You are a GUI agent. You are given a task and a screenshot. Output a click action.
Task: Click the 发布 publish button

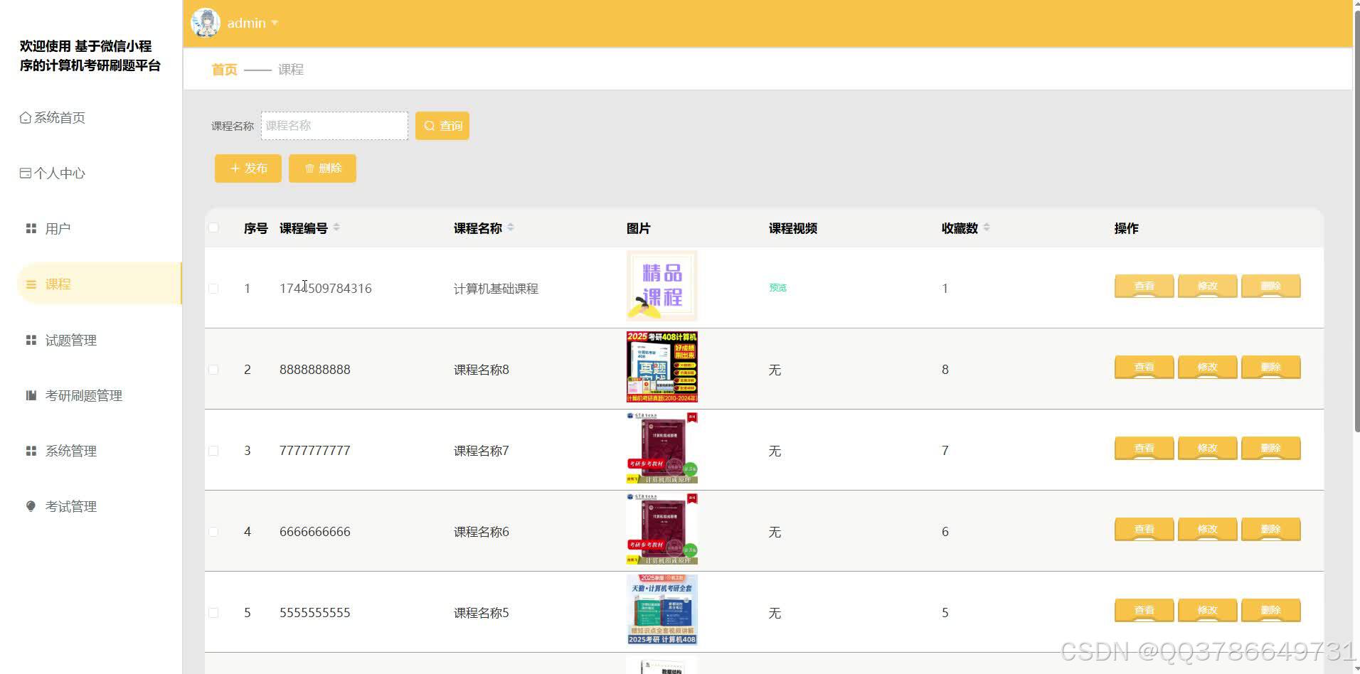(248, 168)
